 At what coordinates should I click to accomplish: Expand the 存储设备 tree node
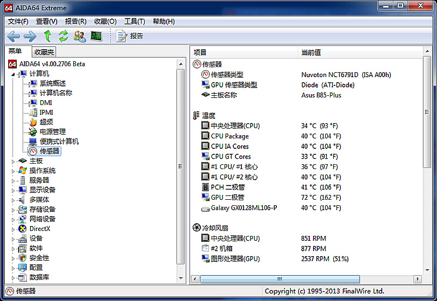click(13, 210)
